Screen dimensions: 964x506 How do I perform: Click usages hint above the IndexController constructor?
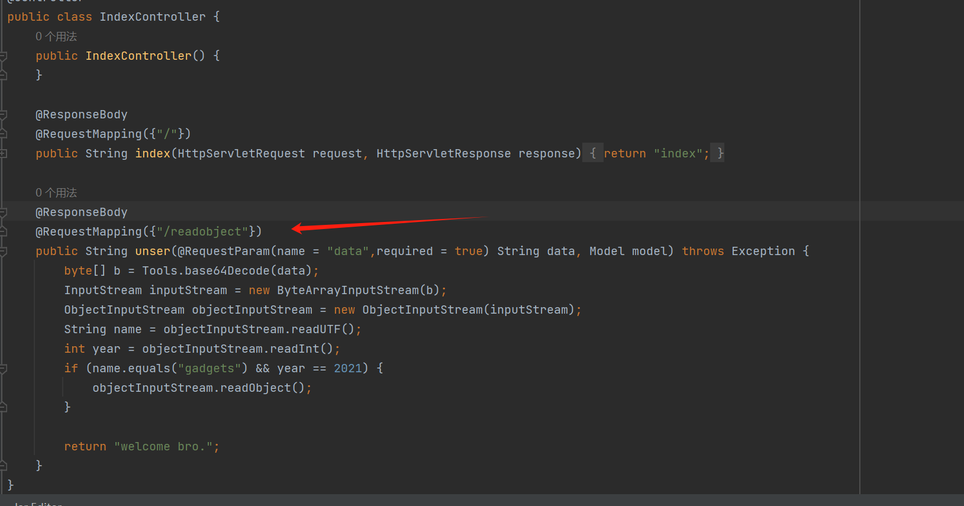[56, 37]
